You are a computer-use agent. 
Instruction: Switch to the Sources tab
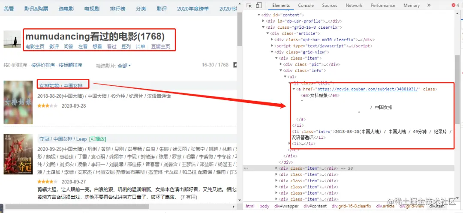(330, 5)
